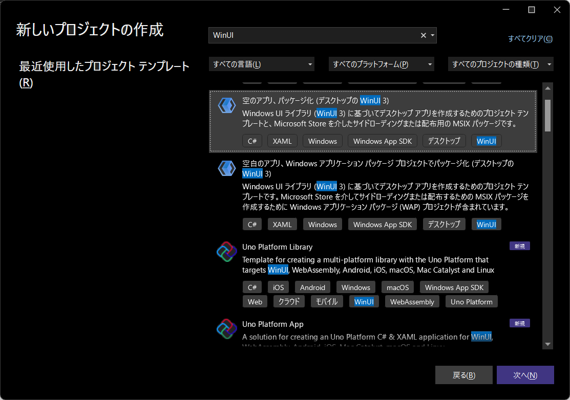Click WebAssembly tag in Uno Platform Library
This screenshot has height=400, width=570.
pyautogui.click(x=412, y=302)
